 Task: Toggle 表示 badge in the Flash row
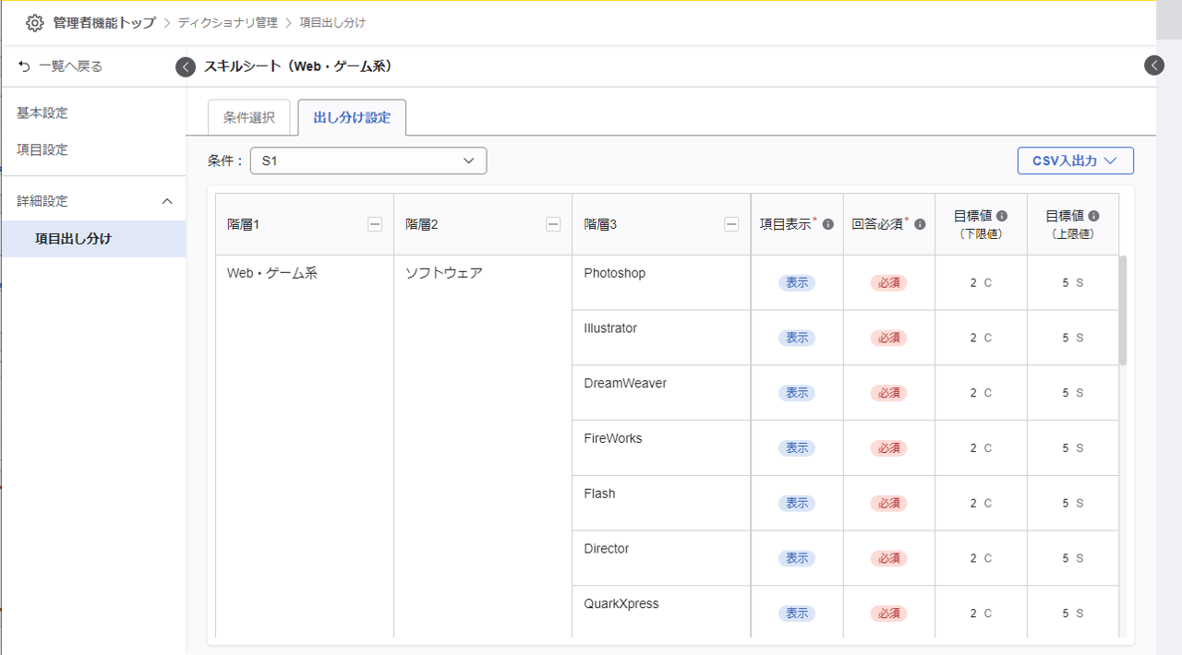[x=797, y=504]
